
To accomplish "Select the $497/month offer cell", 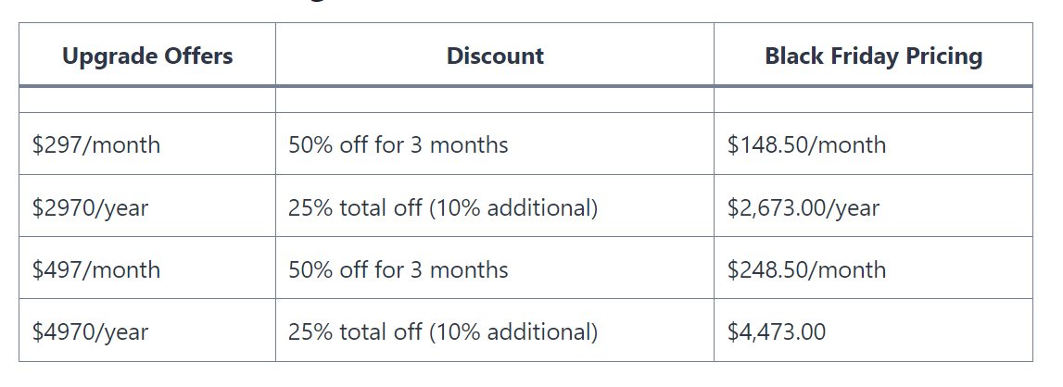I will [x=147, y=268].
